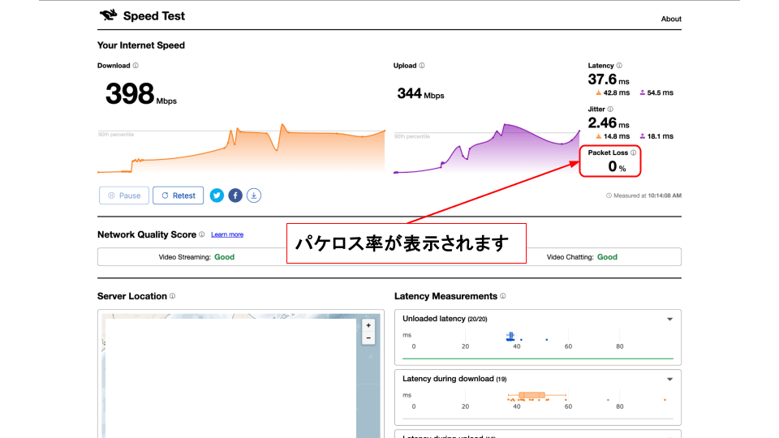Click the Facebook share icon
The height and width of the screenshot is (438, 779).
point(235,195)
